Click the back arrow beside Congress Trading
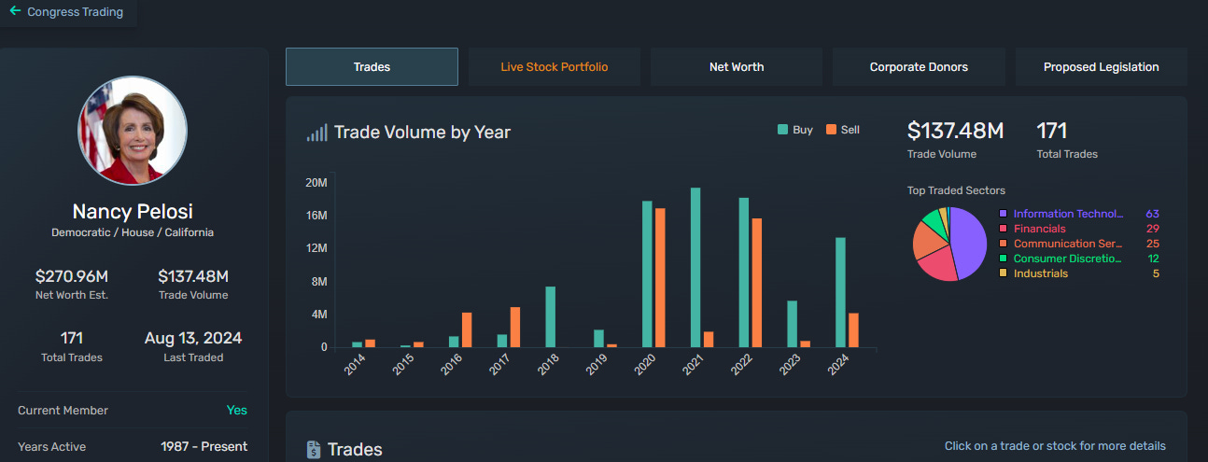The width and height of the screenshot is (1208, 462). click(15, 11)
